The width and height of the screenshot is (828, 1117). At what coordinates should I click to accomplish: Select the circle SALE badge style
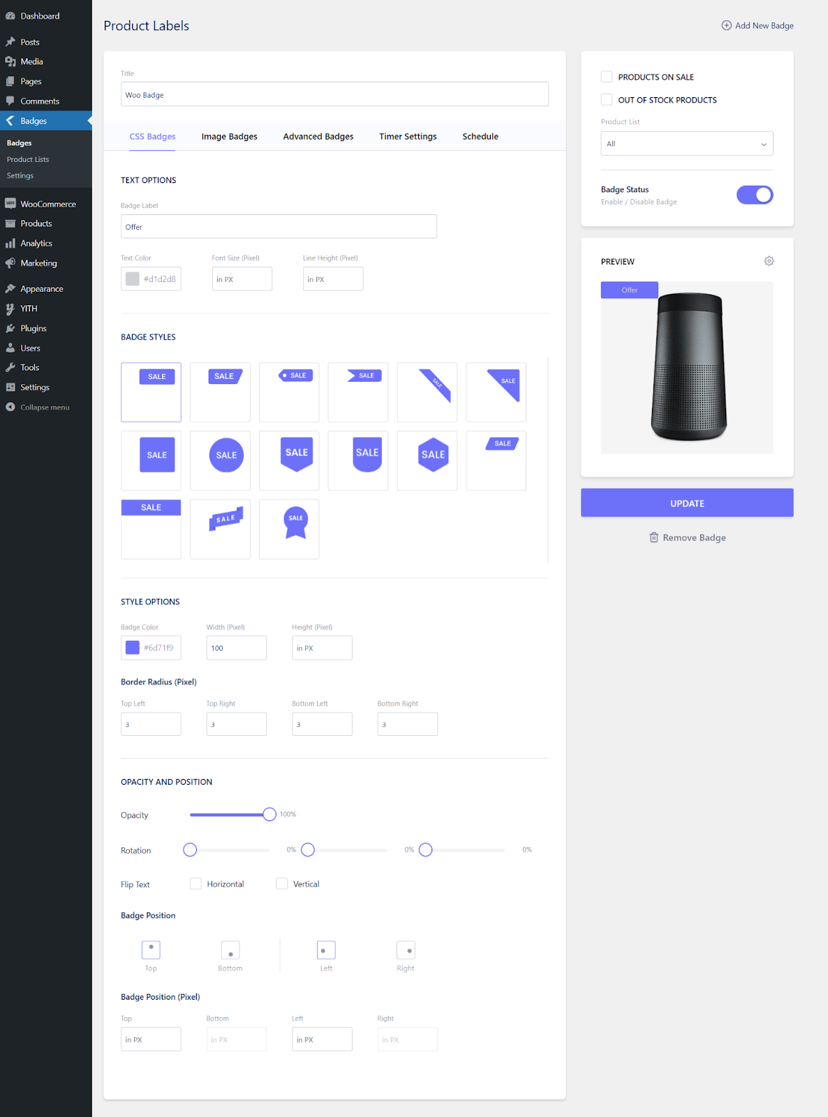pyautogui.click(x=220, y=461)
